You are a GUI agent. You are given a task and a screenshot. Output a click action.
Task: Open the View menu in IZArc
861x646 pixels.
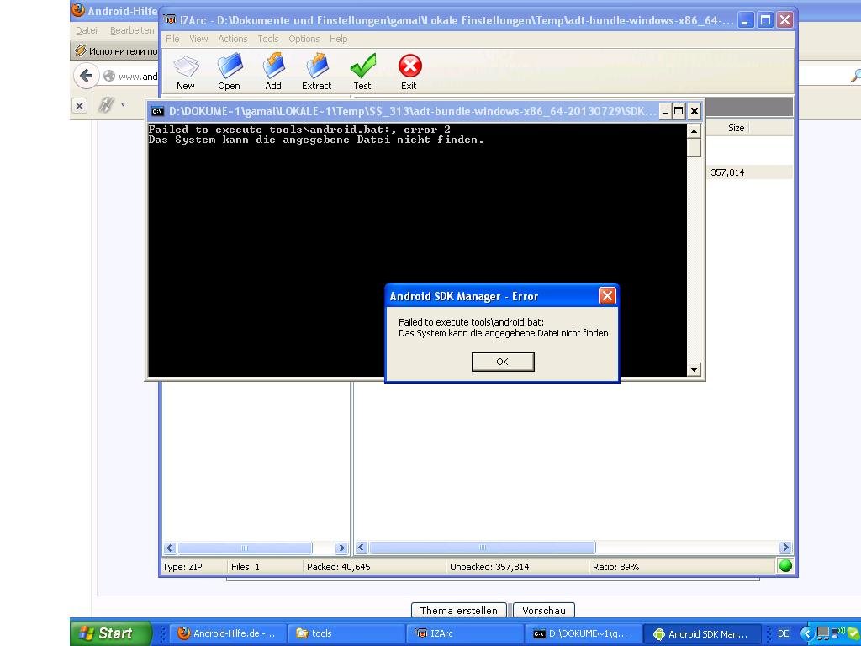198,39
